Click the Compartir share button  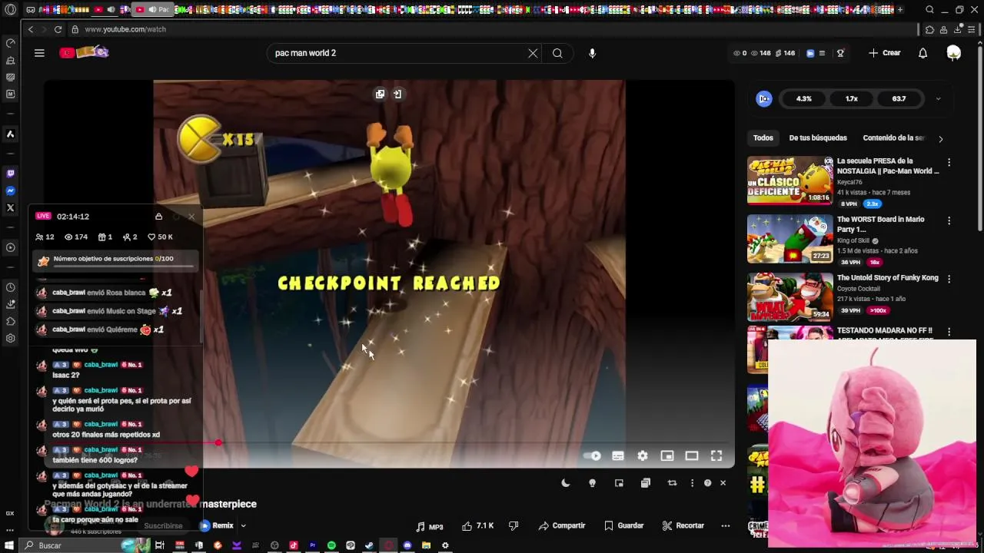[562, 526]
